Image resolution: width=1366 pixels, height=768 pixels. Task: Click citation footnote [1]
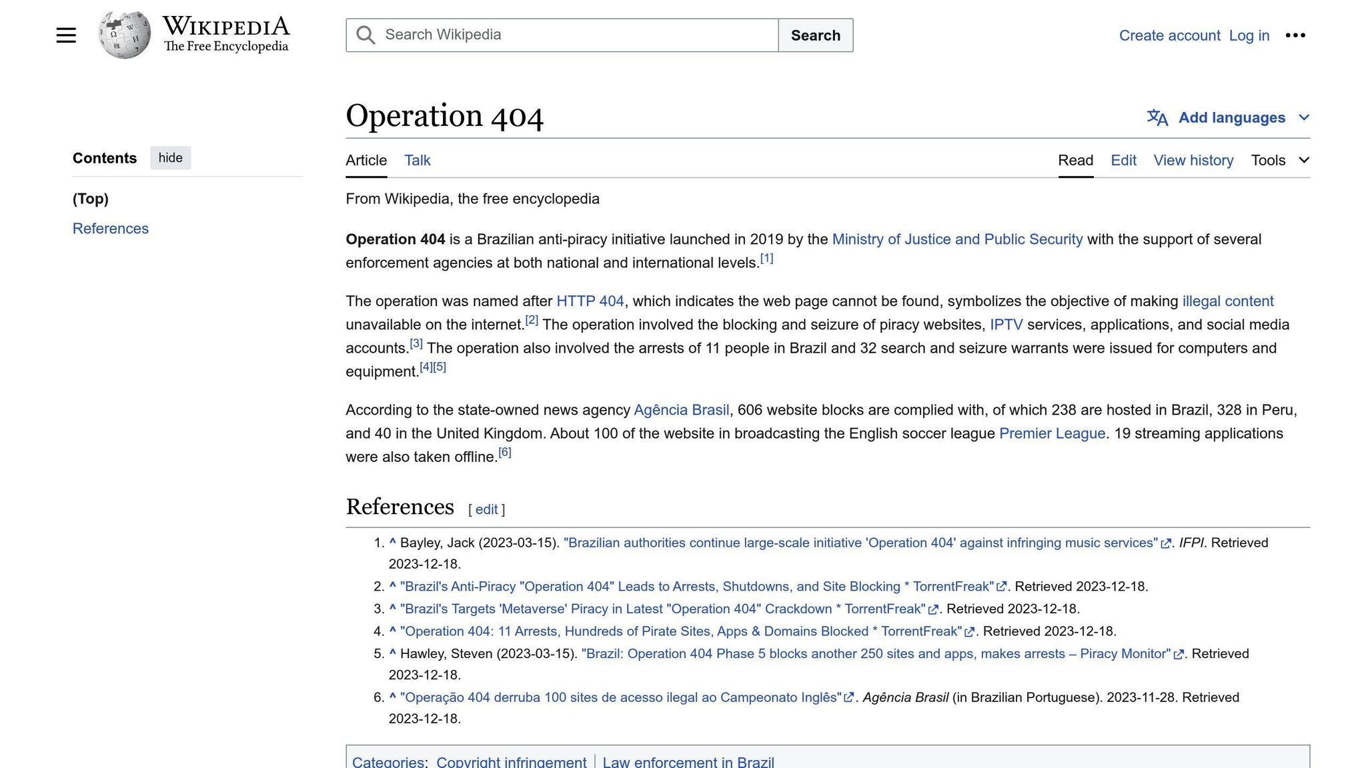pyautogui.click(x=767, y=259)
